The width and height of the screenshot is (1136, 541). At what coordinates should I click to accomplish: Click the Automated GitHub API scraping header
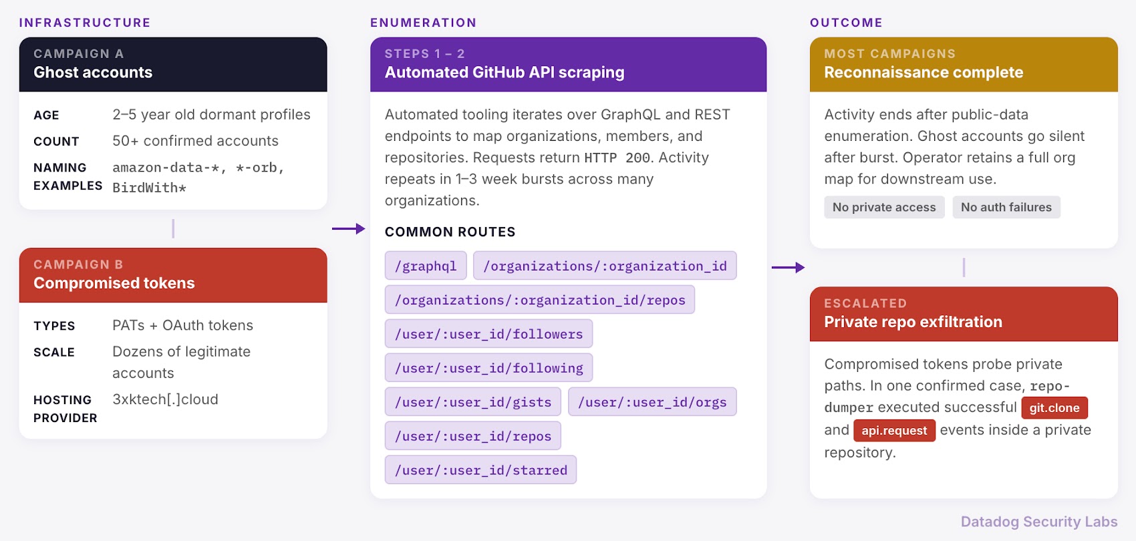point(568,64)
